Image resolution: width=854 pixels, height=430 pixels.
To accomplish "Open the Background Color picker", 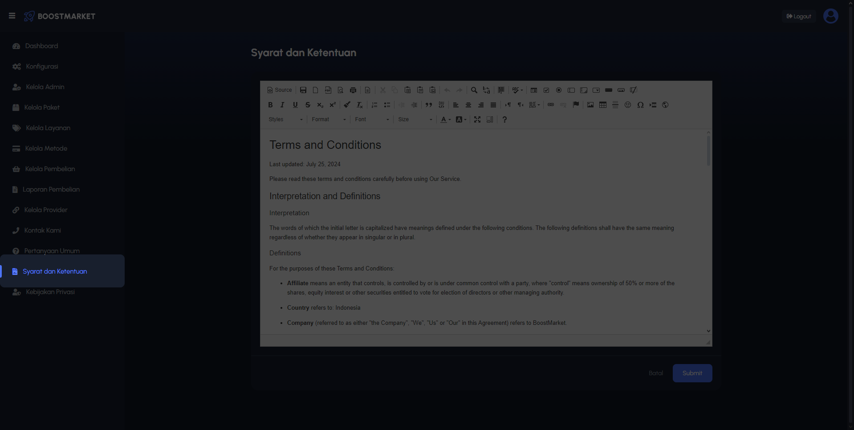I will [x=461, y=119].
